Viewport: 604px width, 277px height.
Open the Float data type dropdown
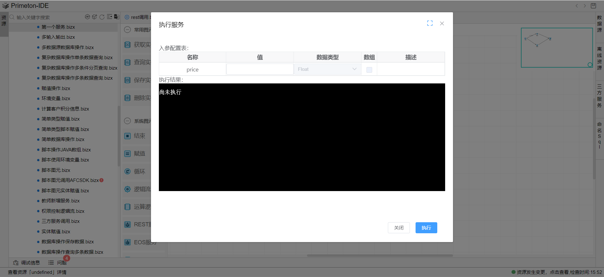tap(327, 69)
